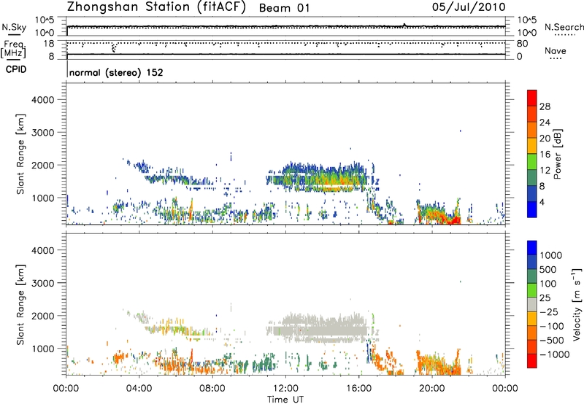The height and width of the screenshot is (404, 584).
Task: Click the date '05/Jul/2010'
Action: (x=469, y=7)
